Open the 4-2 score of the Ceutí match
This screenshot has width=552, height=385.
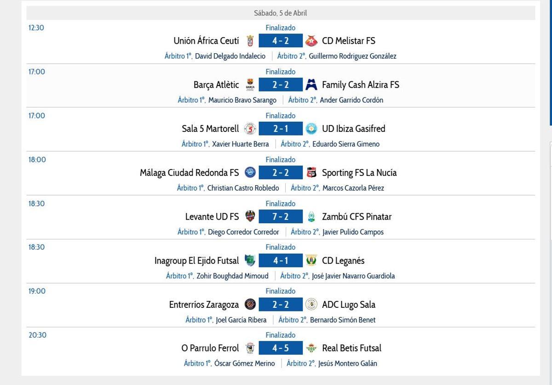tap(281, 41)
